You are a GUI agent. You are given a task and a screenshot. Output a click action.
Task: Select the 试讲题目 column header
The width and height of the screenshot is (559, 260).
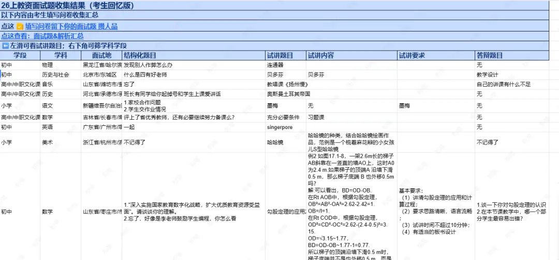[x=286, y=55]
